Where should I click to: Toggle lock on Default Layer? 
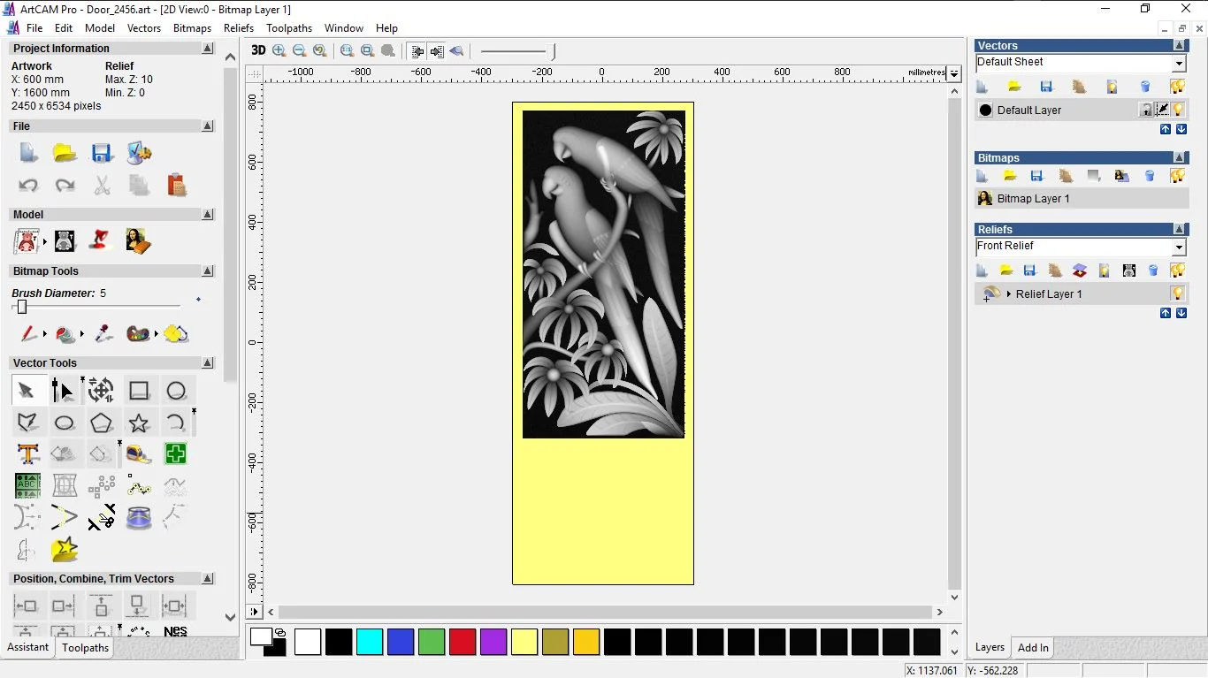1146,110
